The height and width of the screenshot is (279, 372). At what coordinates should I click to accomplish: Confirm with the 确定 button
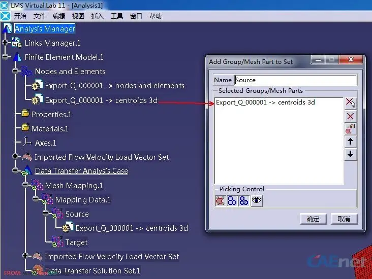tap(313, 219)
